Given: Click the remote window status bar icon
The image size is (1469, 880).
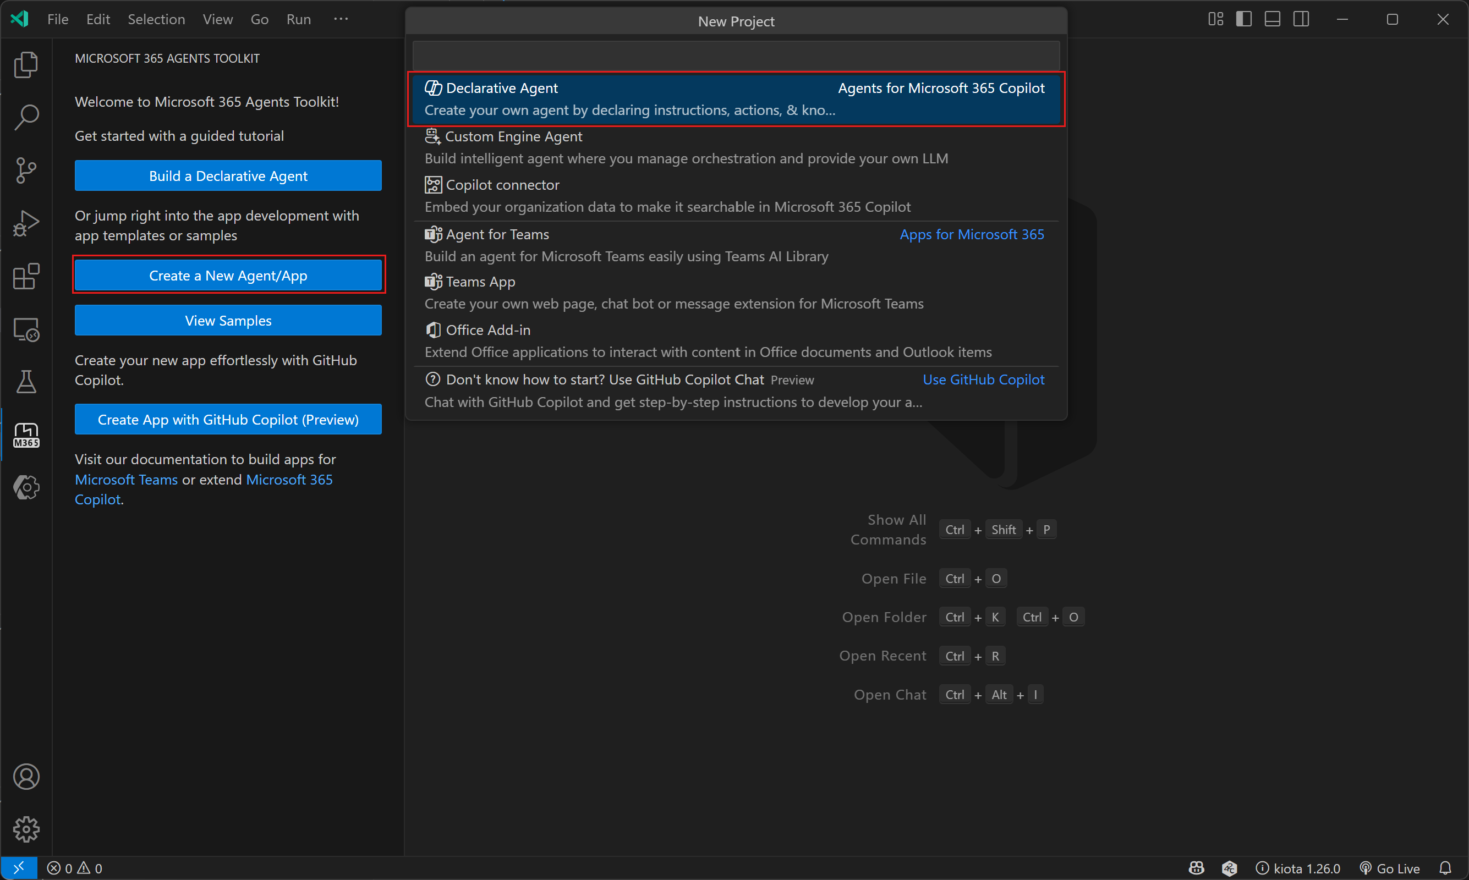Looking at the screenshot, I should [19, 868].
